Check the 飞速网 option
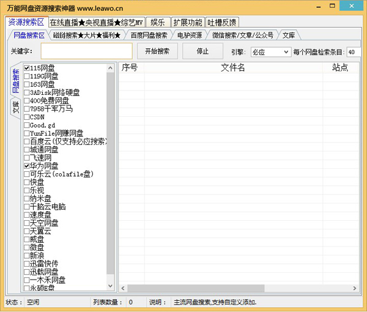The image size is (367, 312). (26, 158)
